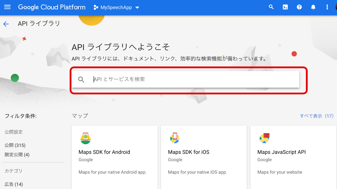Image resolution: width=337 pixels, height=189 pixels.
Task: Click the search magnifier in top bar
Action: click(271, 7)
